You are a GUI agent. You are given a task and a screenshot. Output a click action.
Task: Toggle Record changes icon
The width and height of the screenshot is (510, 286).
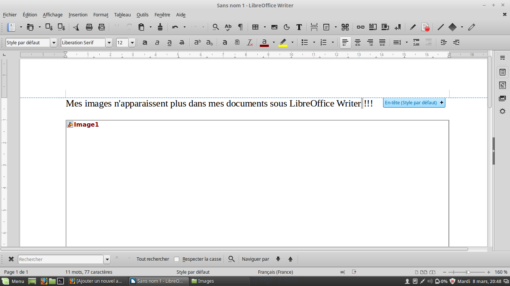click(425, 27)
